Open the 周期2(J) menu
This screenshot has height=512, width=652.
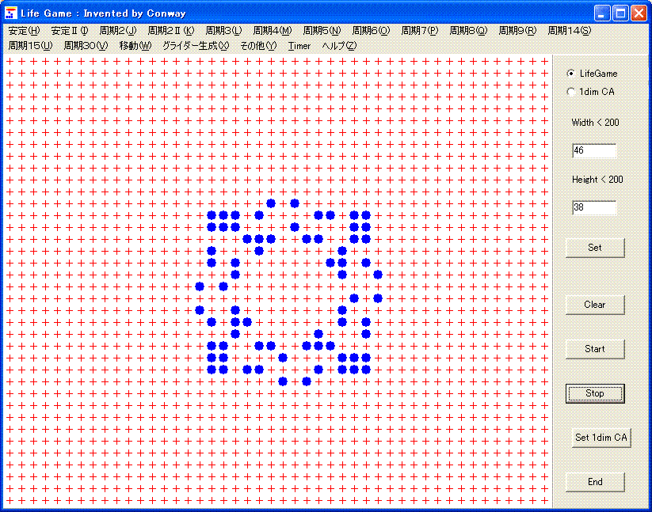click(118, 31)
